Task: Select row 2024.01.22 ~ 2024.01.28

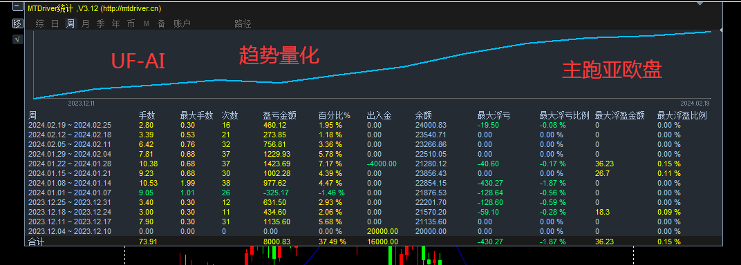Action: click(373, 164)
